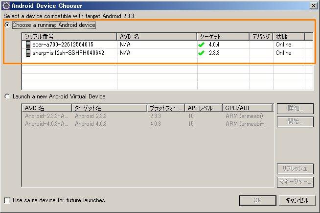Click the Android Device Chooser title icon
The width and height of the screenshot is (320, 213).
point(6,5)
